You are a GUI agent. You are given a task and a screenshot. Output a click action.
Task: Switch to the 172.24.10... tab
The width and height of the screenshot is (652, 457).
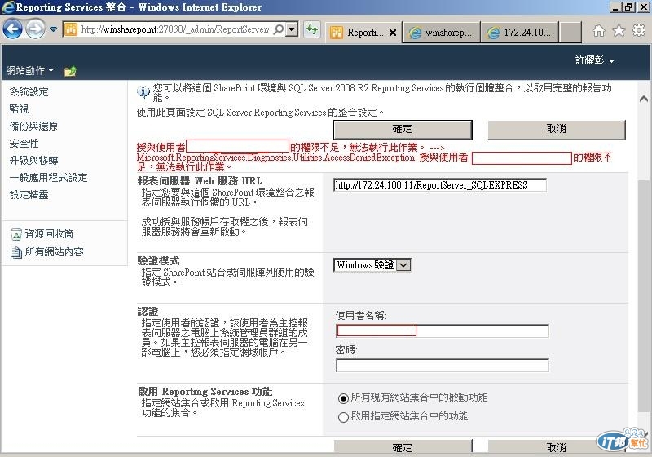(x=520, y=32)
